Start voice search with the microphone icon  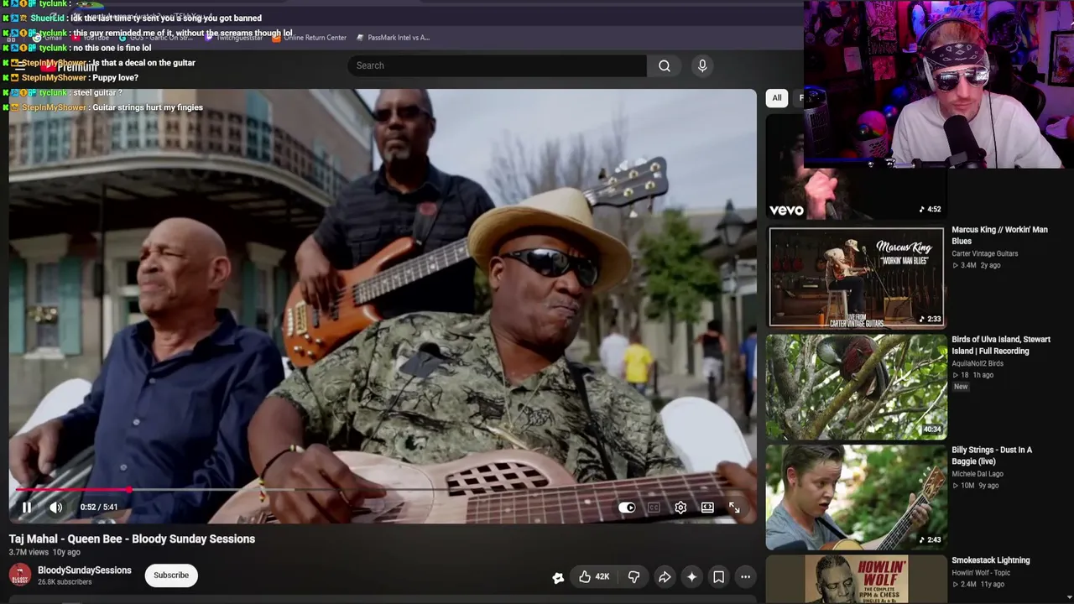[702, 65]
